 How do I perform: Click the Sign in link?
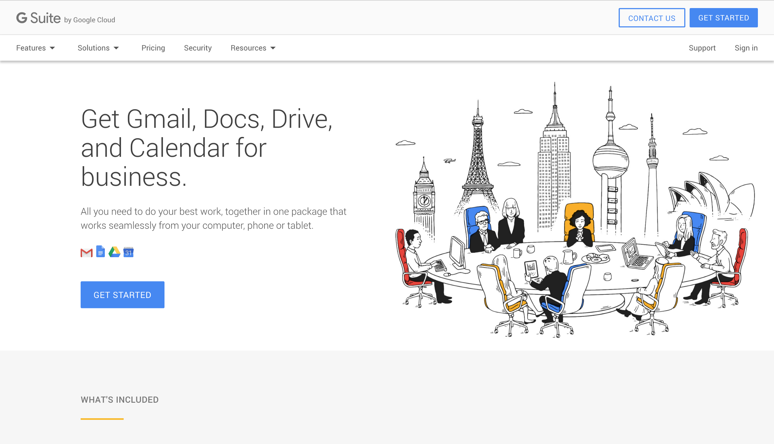tap(746, 48)
